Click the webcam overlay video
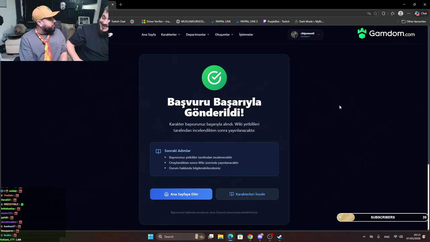Viewport: 430px width, 242px height. point(54,30)
